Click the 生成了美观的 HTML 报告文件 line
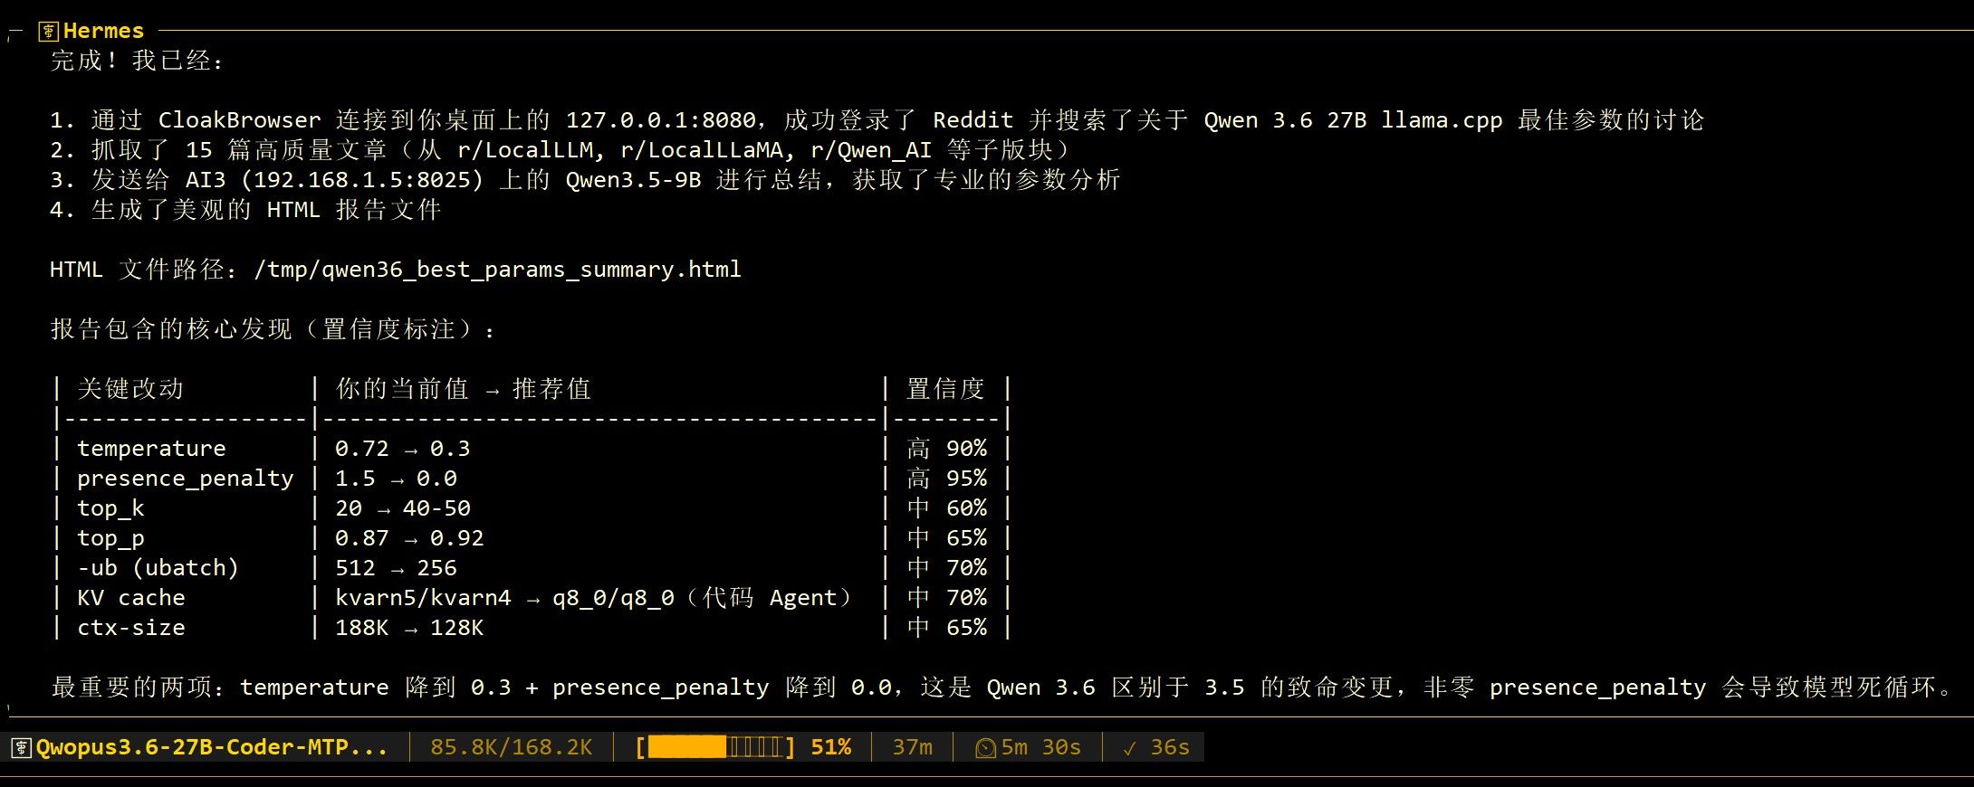Image resolution: width=1974 pixels, height=787 pixels. coord(245,210)
